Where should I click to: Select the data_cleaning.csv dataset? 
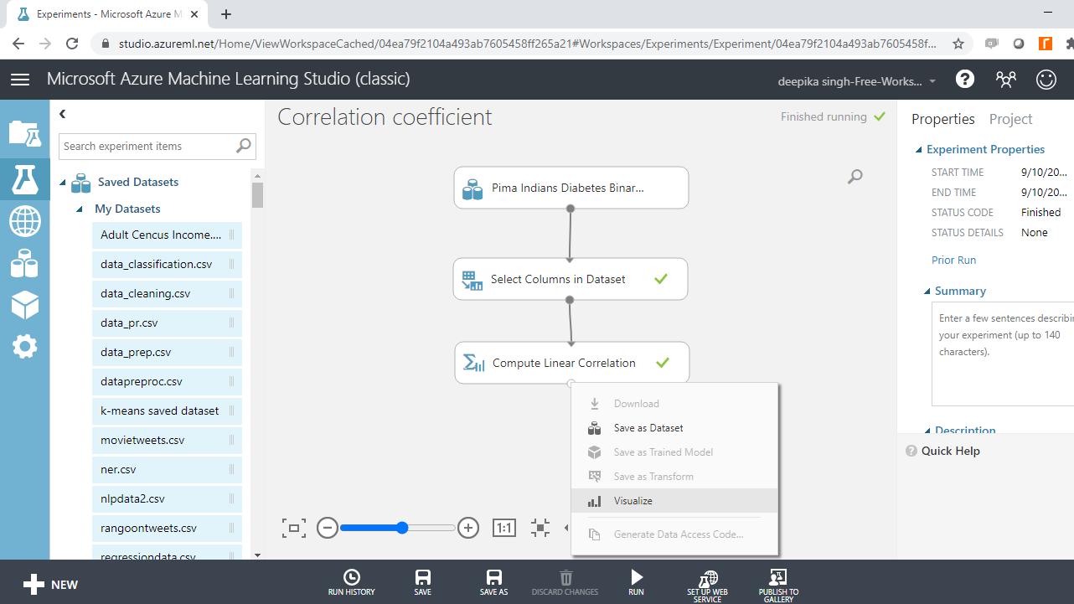pyautogui.click(x=167, y=294)
